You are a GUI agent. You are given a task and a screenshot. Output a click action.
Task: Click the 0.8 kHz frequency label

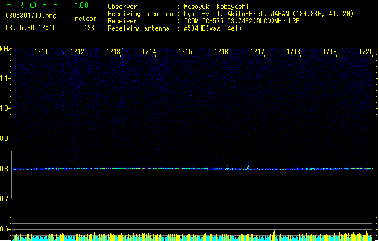coord(5,169)
